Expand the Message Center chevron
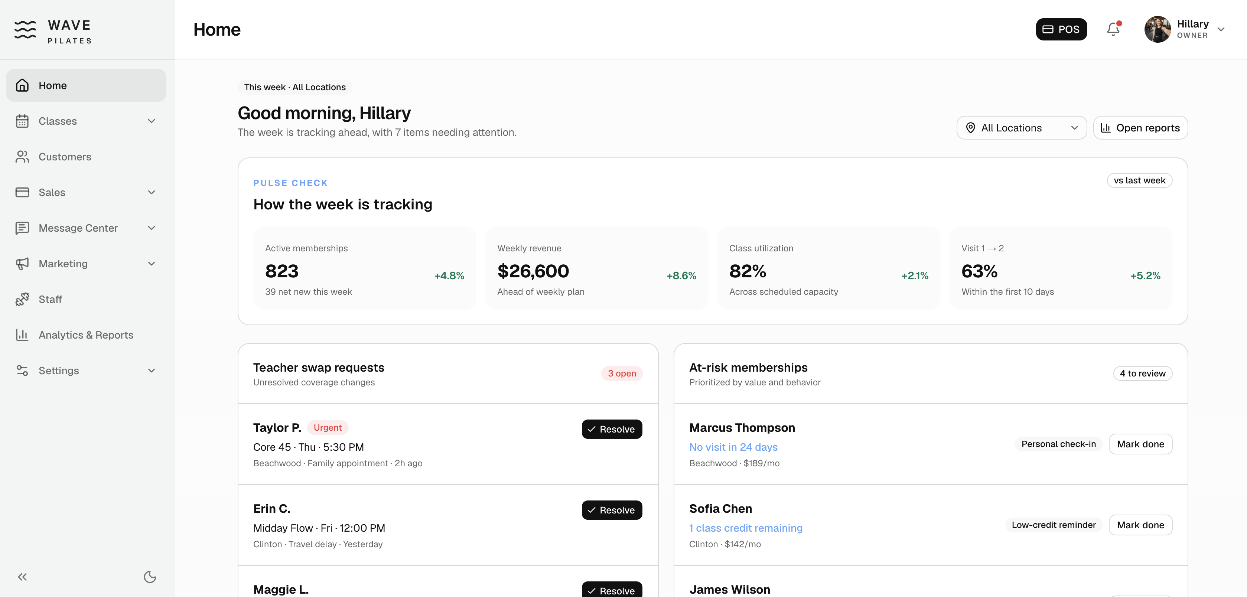This screenshot has height=597, width=1247. click(x=152, y=228)
